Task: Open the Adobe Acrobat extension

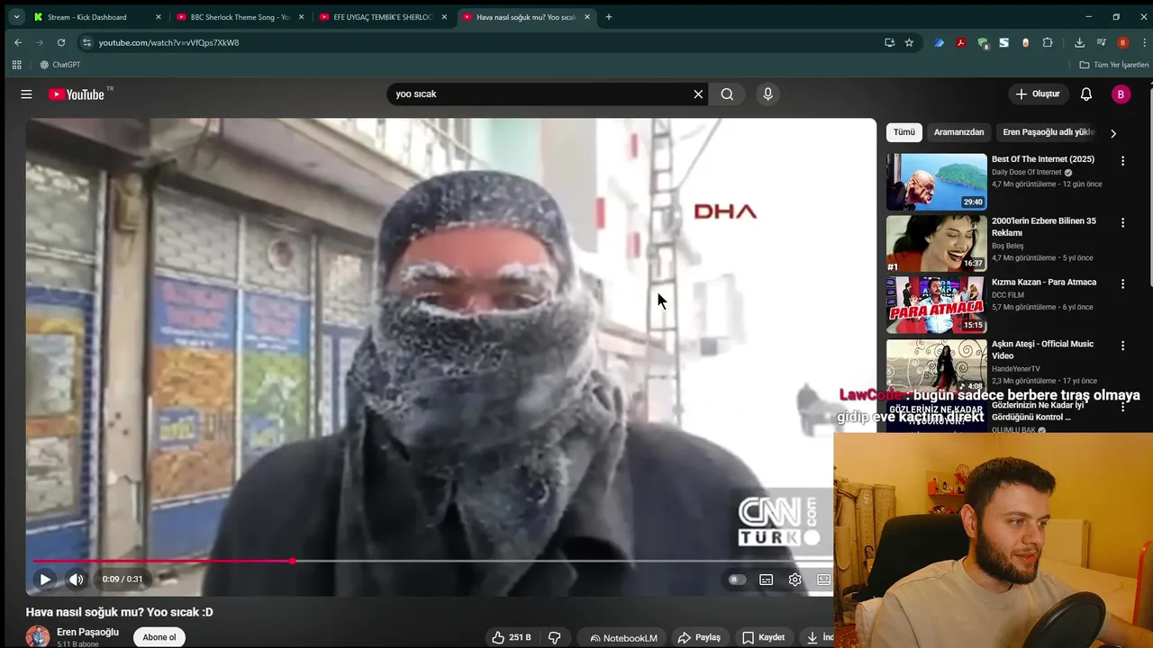Action: click(x=961, y=42)
